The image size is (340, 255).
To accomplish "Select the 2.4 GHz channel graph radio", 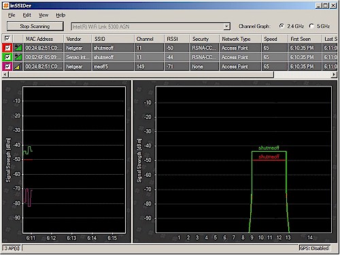I will tap(282, 26).
